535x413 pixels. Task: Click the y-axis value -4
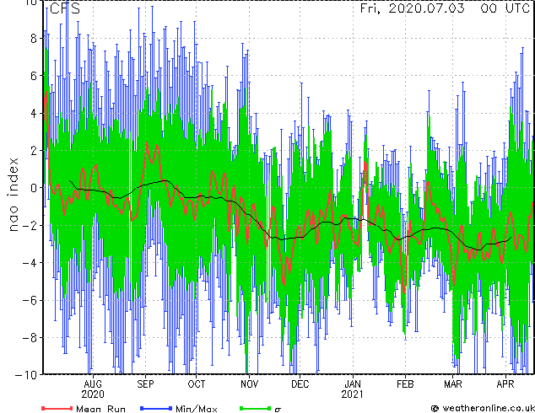pos(30,263)
